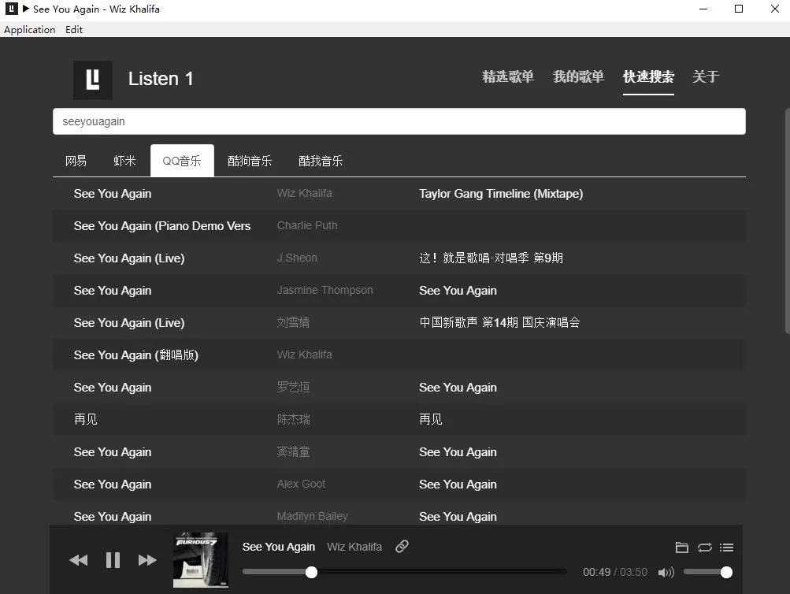Click the seeyouagain search field

(399, 121)
